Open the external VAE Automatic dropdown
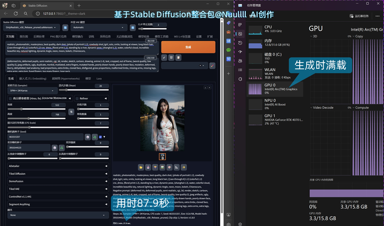 pyautogui.click(x=99, y=27)
